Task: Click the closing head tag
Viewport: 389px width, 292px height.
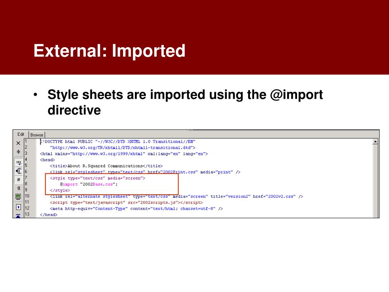Action: click(x=49, y=215)
